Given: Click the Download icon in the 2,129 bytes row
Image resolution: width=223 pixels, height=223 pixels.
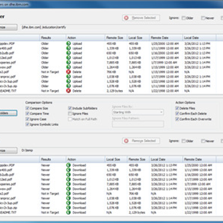Looking at the screenshot, I should [68, 212].
